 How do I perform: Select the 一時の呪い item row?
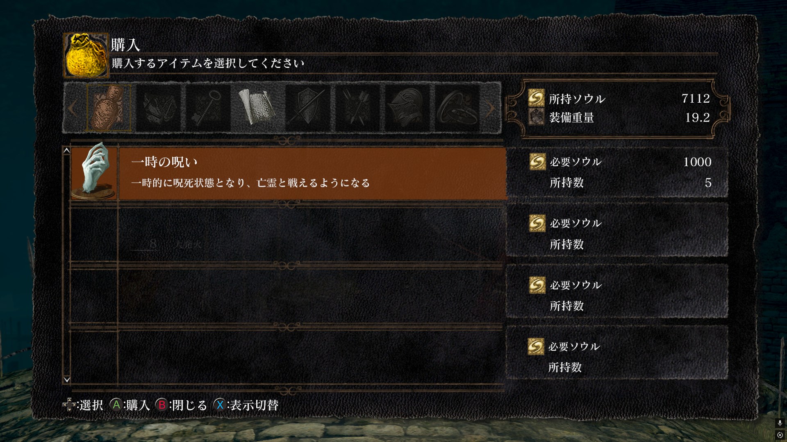tap(289, 174)
